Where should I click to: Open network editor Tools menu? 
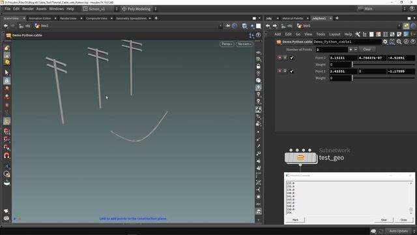[x=321, y=34]
